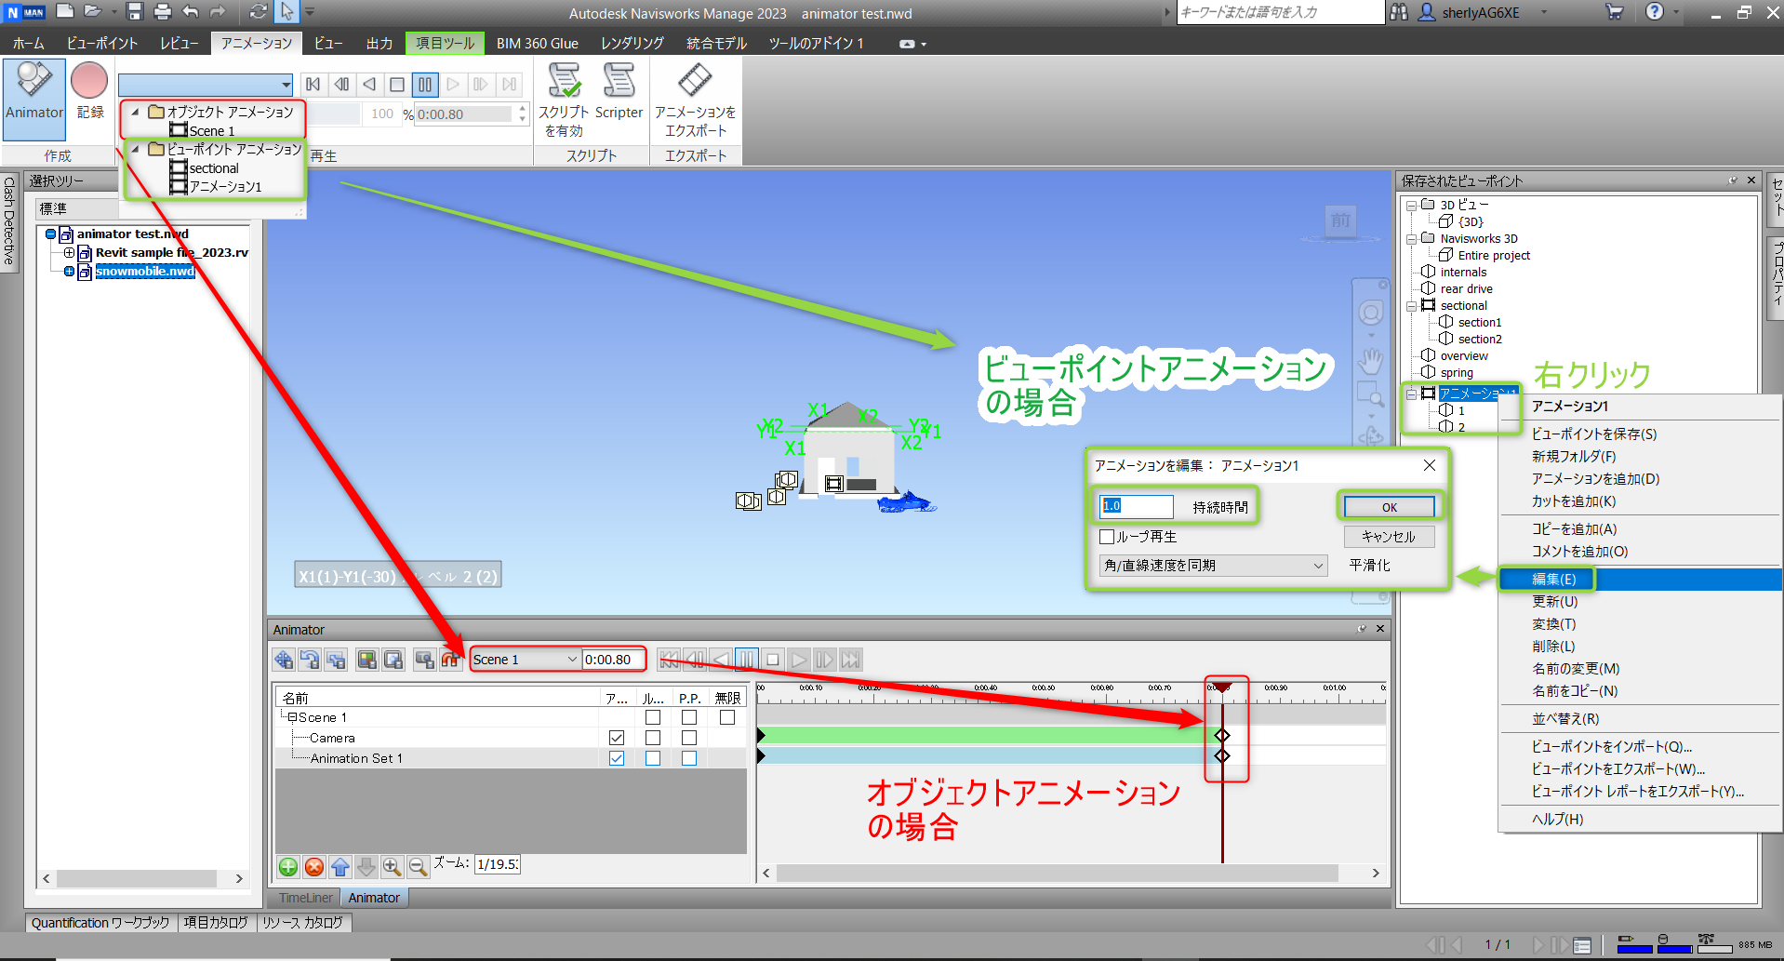Select the Rotate animation set tool in Animator
Image resolution: width=1784 pixels, height=961 pixels.
[x=310, y=660]
